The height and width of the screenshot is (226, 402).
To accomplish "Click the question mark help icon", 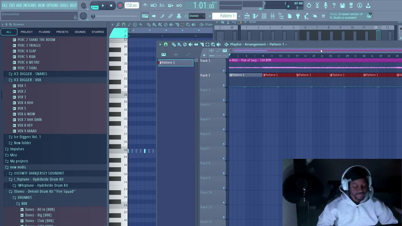I will pyautogui.click(x=334, y=5).
